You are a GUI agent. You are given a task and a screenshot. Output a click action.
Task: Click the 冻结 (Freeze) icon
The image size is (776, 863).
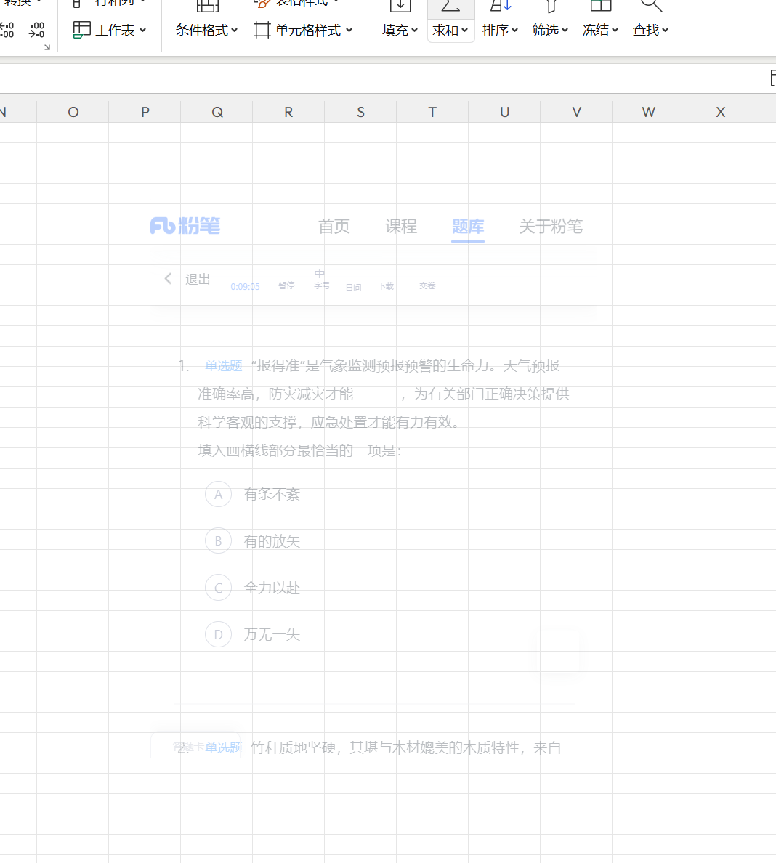[x=600, y=7]
